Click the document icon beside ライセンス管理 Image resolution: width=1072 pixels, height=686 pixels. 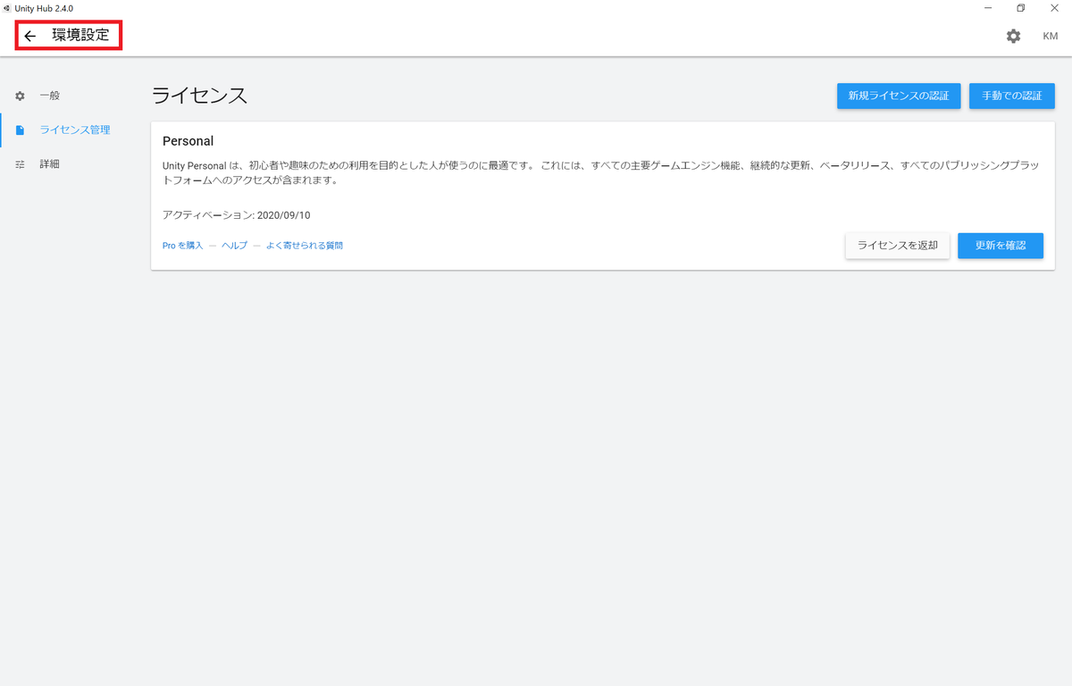20,130
